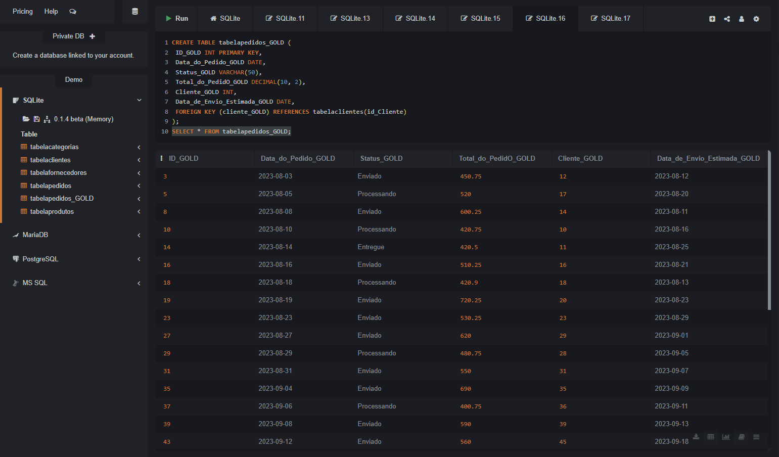
Task: Click the share icon in top toolbar
Action: point(727,19)
